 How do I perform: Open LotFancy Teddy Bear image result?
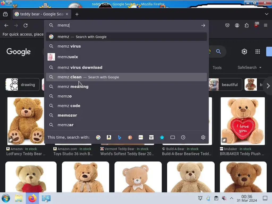click(26, 121)
